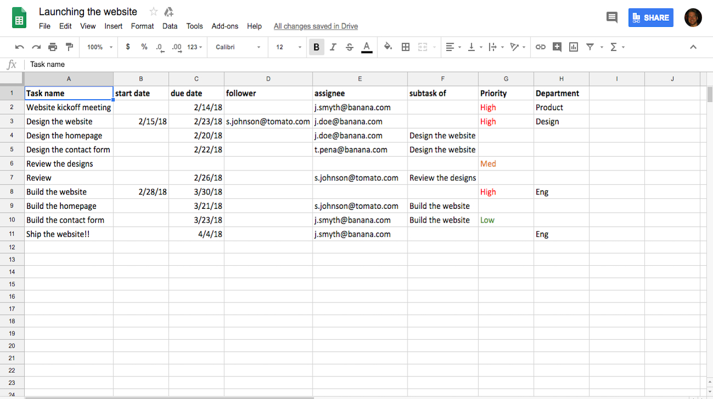The width and height of the screenshot is (713, 399).
Task: Open the text color picker
Action: pyautogui.click(x=366, y=47)
